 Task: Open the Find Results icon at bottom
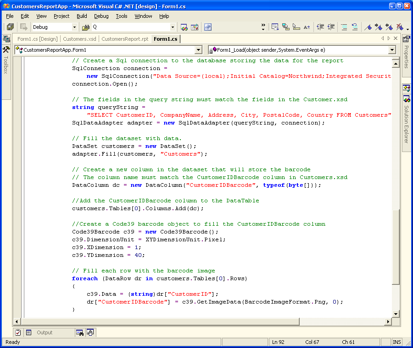click(x=80, y=332)
